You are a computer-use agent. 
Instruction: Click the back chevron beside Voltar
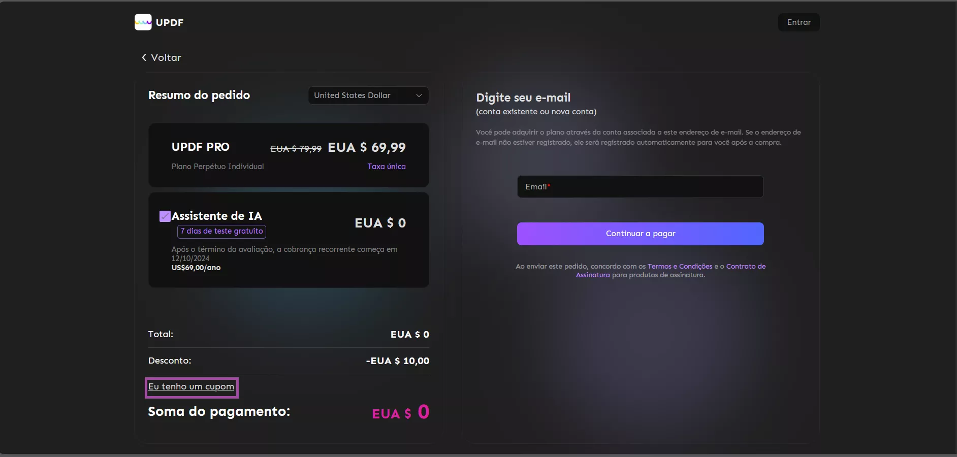144,57
